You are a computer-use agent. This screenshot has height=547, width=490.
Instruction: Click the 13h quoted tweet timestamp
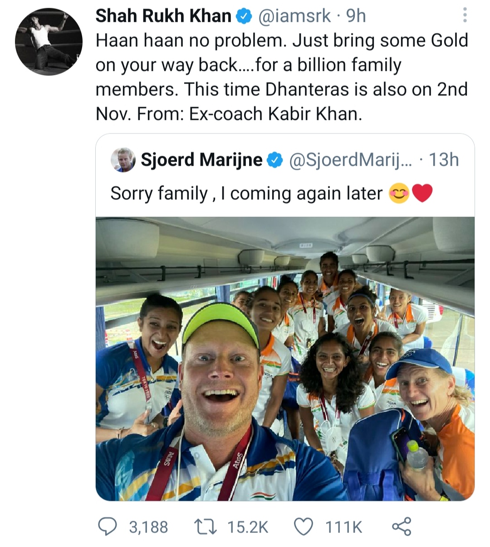(444, 160)
